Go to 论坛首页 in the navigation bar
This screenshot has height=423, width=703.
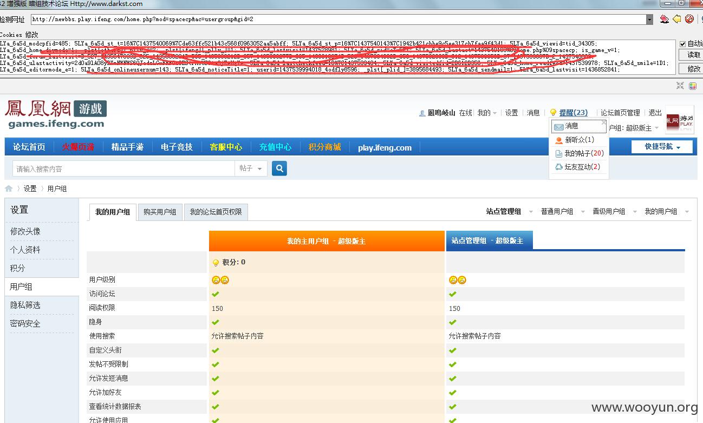(x=29, y=147)
